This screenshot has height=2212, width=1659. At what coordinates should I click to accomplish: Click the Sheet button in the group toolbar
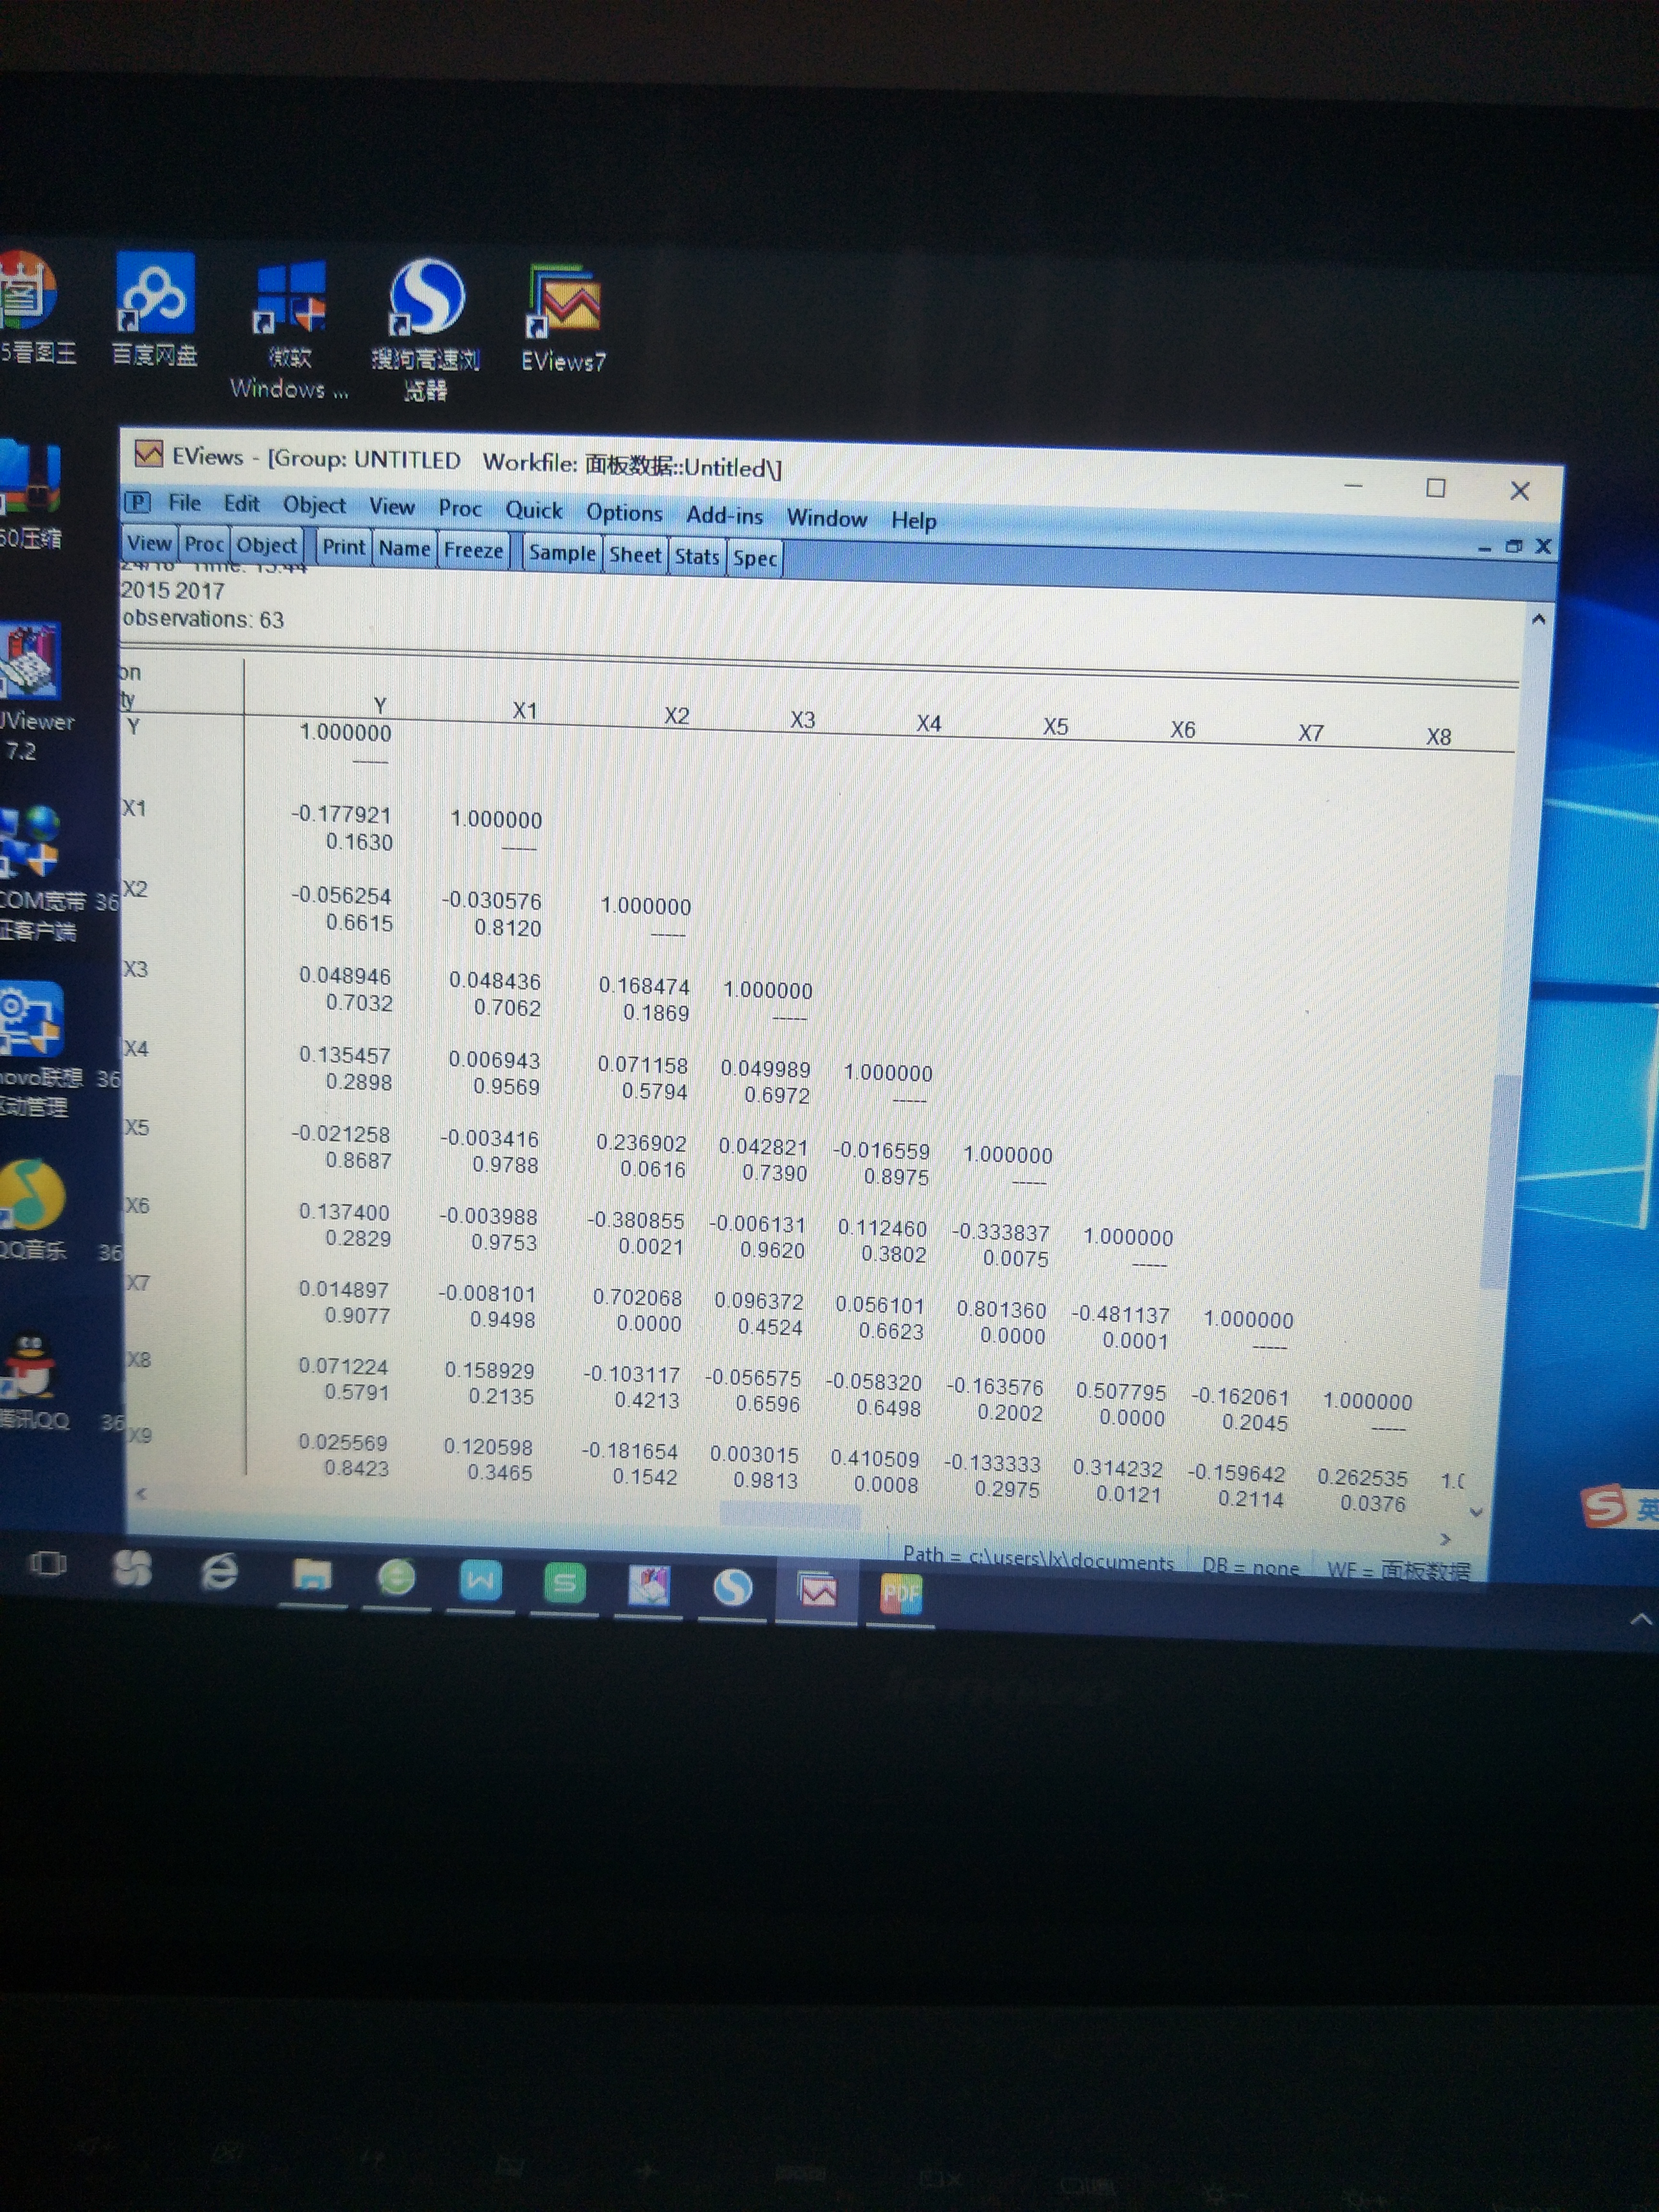[x=635, y=555]
